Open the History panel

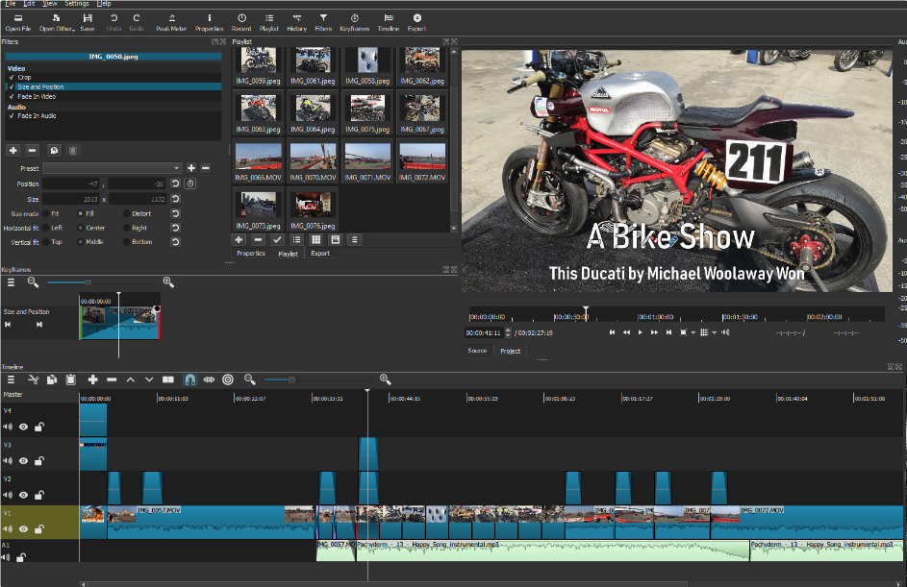tap(297, 22)
